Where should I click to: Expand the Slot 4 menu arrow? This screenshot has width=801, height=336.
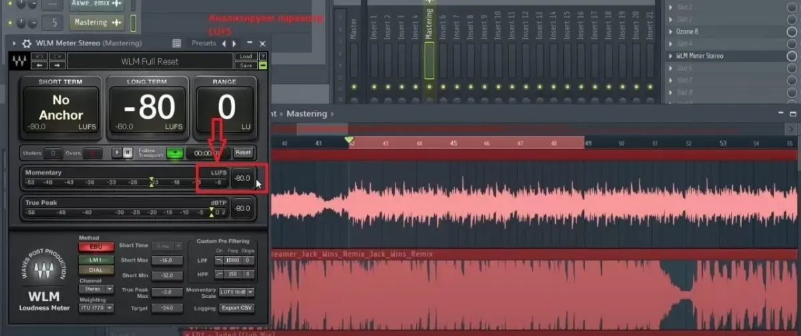pos(671,44)
